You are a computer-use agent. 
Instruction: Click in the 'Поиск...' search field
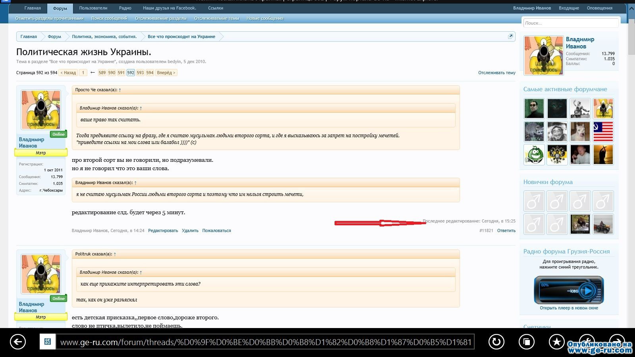tap(570, 23)
